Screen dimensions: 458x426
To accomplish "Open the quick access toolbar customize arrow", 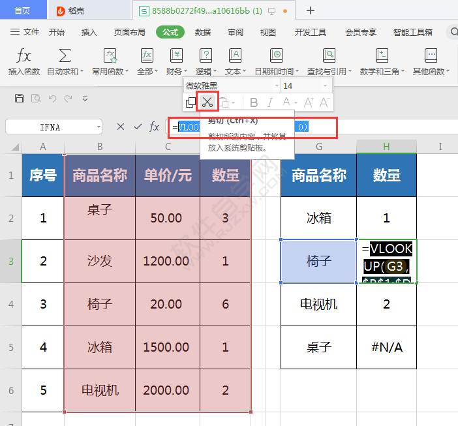I will pos(85,99).
